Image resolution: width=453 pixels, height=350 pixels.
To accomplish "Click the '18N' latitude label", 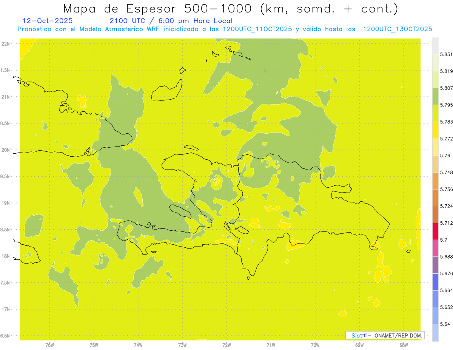I will tap(6, 256).
